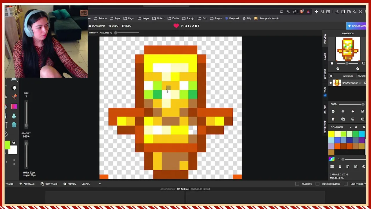
Task: Click the navigation fit-square icon
Action: coord(363,63)
